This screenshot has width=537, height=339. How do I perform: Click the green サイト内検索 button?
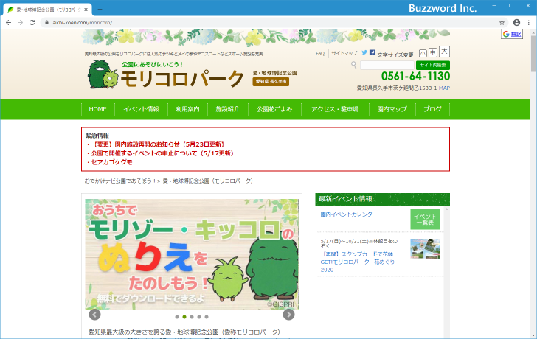(x=433, y=65)
